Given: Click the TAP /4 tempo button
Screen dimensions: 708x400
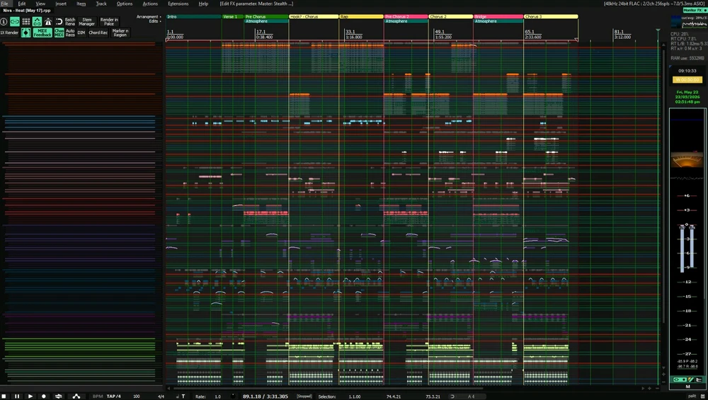Looking at the screenshot, I should 114,396.
